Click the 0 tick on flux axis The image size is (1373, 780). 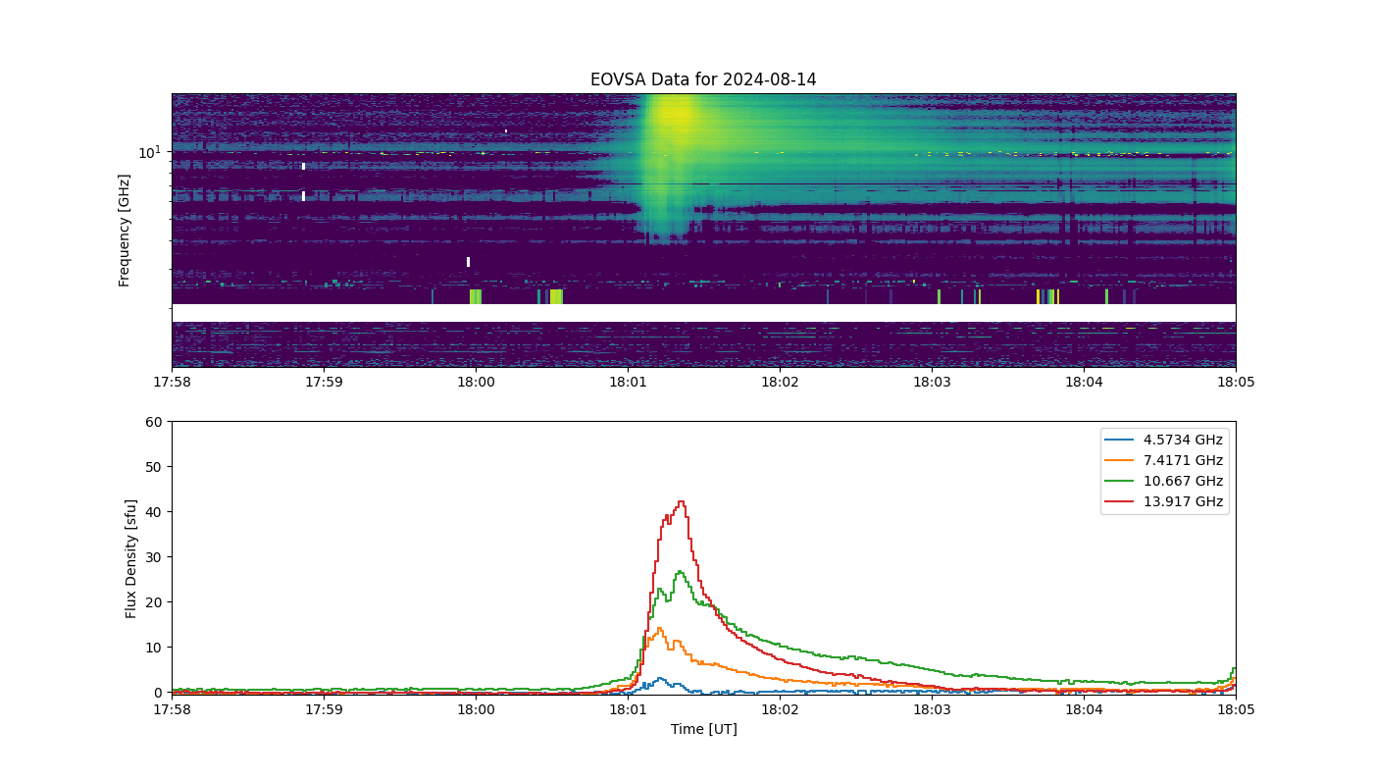coord(158,693)
